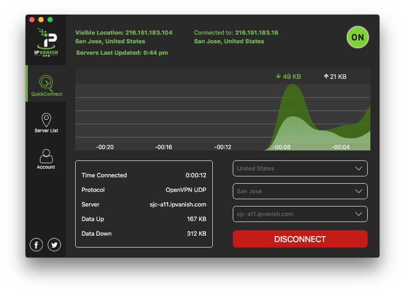Expand the sjc-a11.ipvanish.com server dropdown
The width and height of the screenshot is (405, 294).
(x=300, y=214)
